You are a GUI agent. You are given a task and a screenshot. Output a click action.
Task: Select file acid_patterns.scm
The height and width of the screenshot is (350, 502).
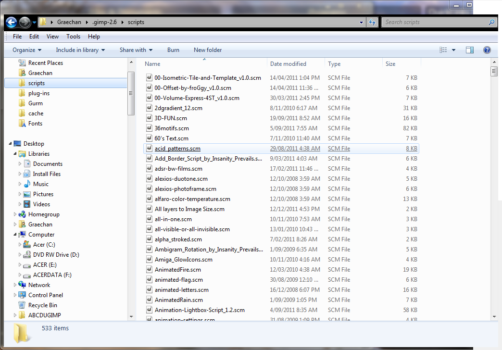click(177, 149)
